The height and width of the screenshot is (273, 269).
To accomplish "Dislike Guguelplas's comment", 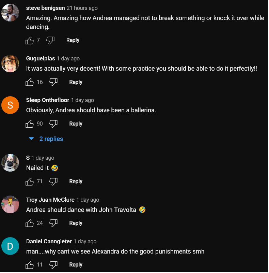I will [53, 82].
